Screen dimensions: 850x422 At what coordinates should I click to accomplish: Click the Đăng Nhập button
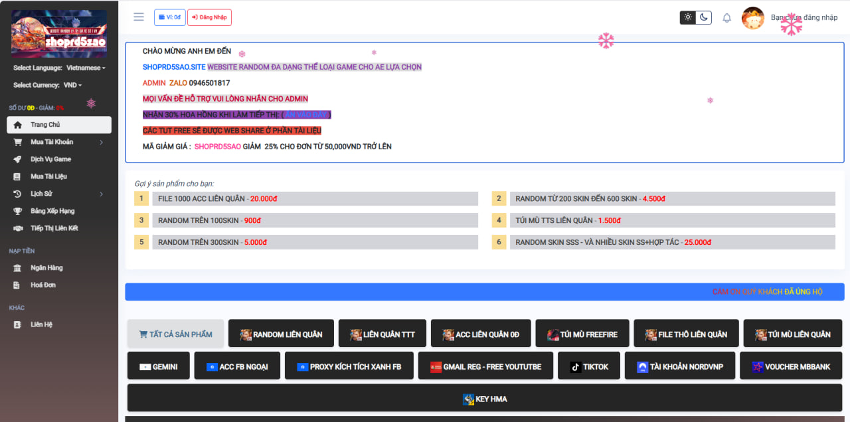209,17
